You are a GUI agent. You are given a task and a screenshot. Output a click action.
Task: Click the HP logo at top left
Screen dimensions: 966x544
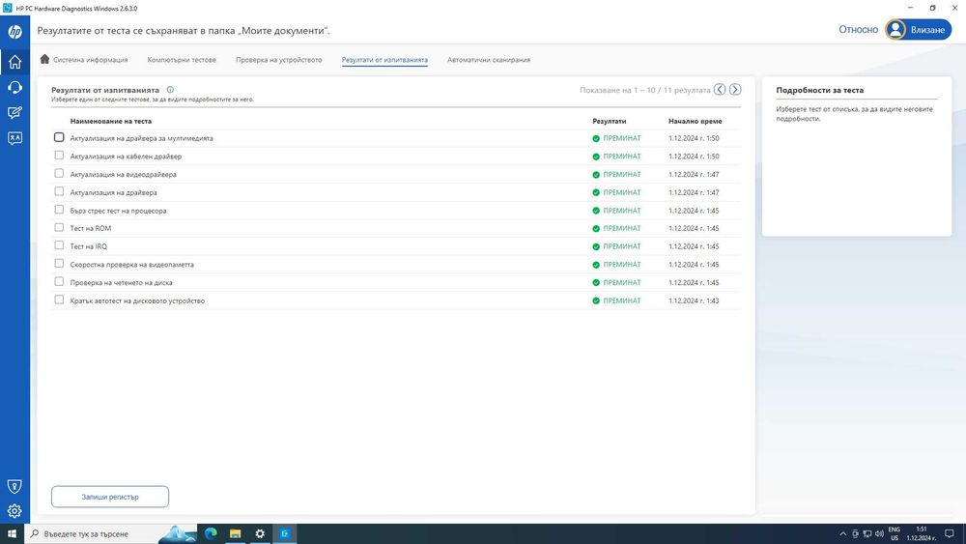pos(14,32)
